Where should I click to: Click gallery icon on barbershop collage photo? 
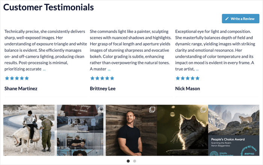[101, 109]
